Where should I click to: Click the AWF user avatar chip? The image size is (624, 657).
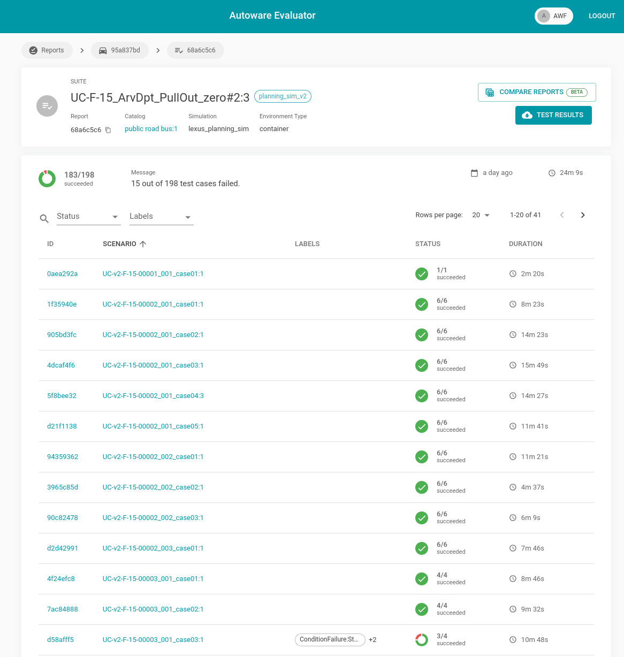click(553, 16)
